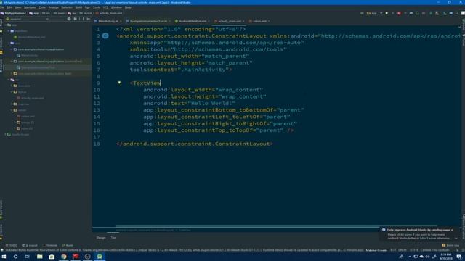
Task: Expand the Gradle Scripts node
Action: tap(5, 135)
